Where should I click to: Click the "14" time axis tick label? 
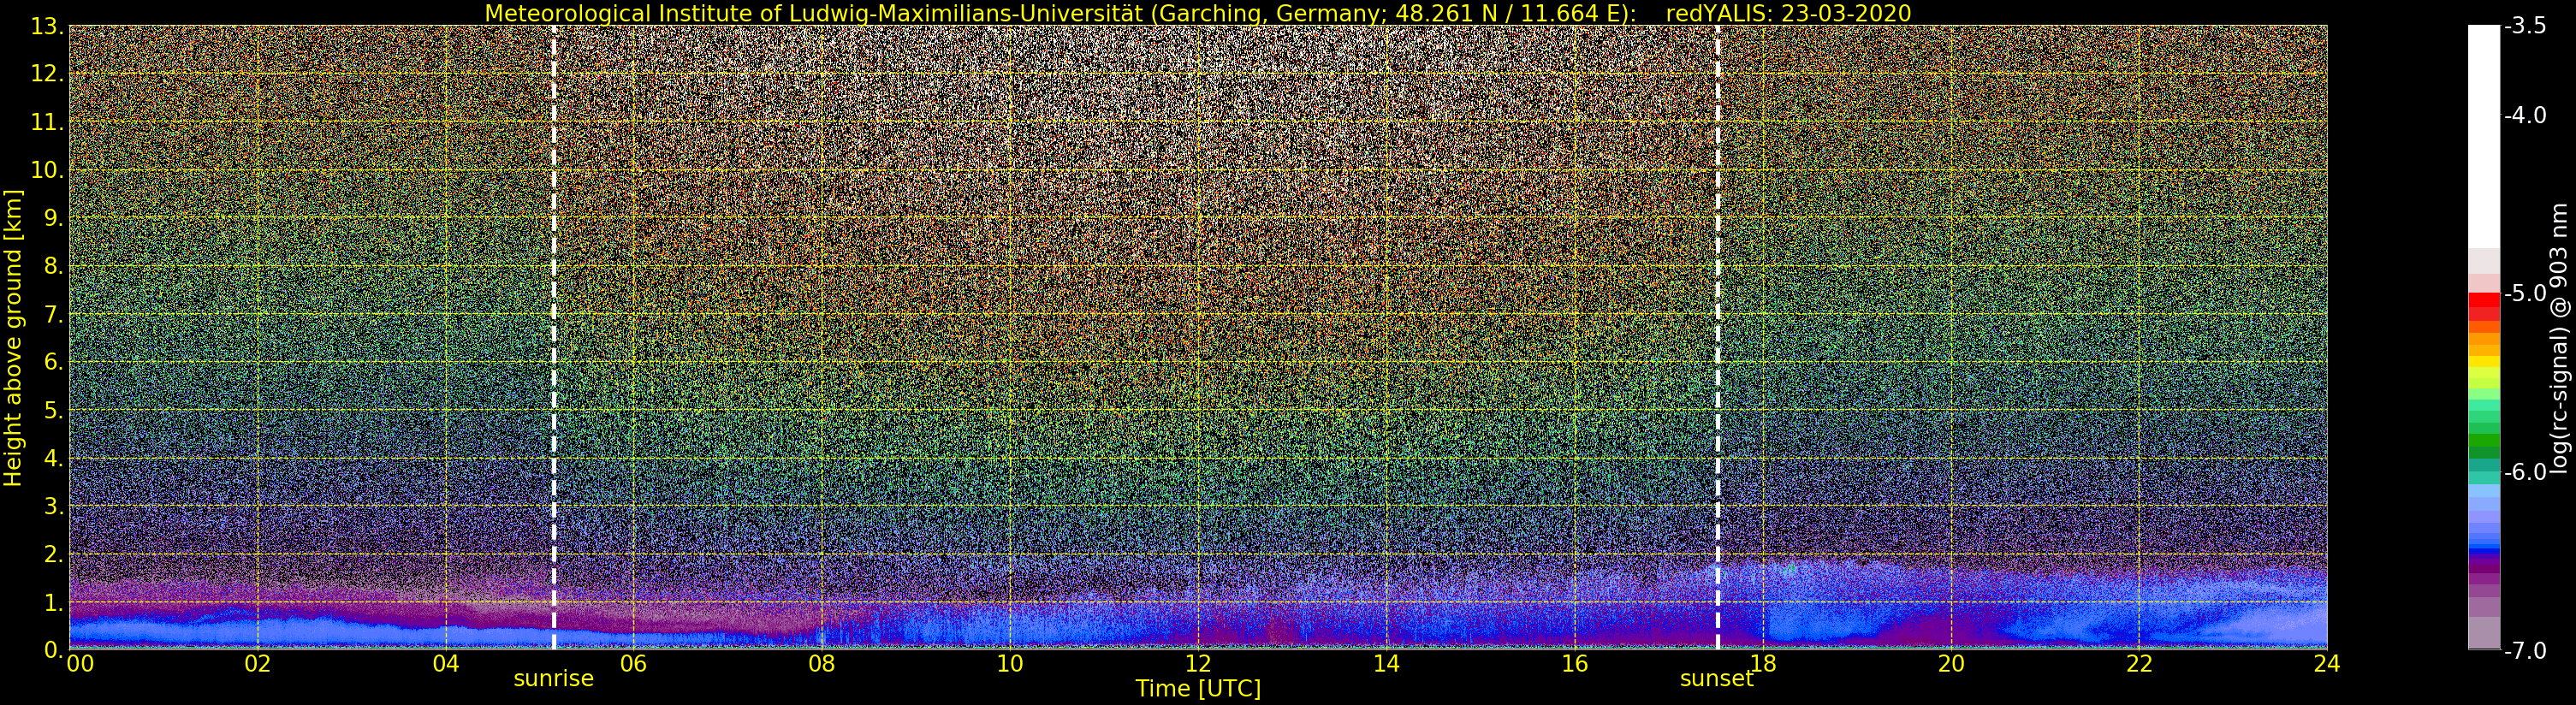(x=1386, y=663)
